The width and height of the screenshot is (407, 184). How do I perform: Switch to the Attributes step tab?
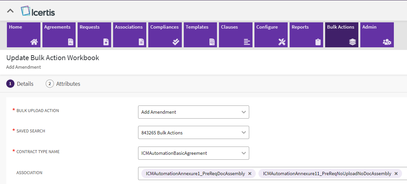point(63,84)
